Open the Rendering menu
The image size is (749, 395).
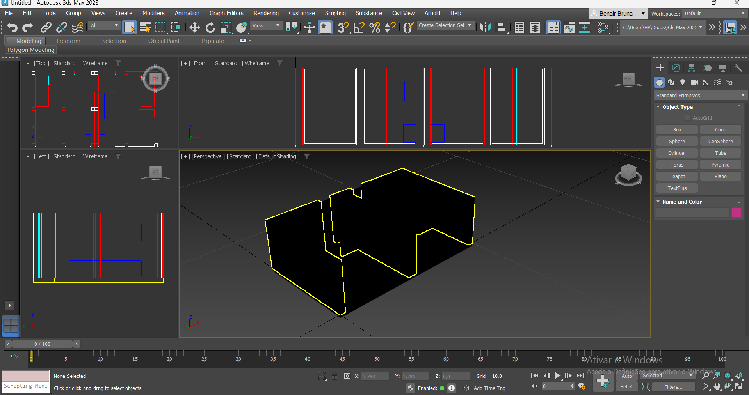click(266, 13)
